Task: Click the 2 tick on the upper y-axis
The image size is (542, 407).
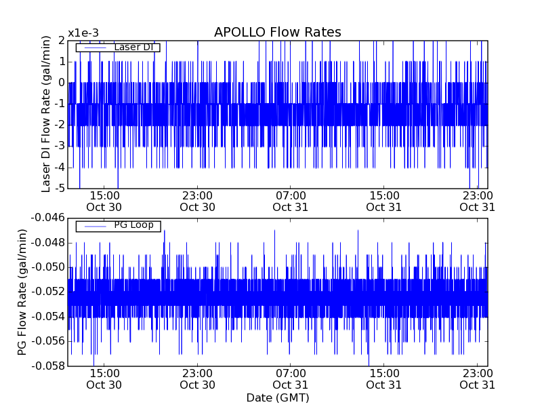Action: tap(61, 40)
